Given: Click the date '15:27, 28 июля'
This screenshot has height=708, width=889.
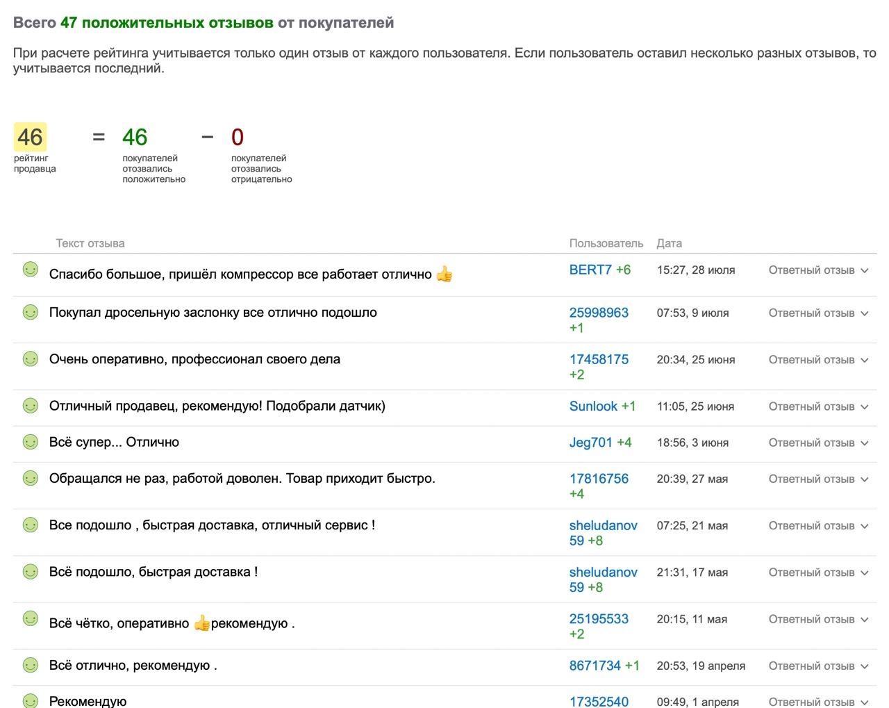Looking at the screenshot, I should [696, 270].
